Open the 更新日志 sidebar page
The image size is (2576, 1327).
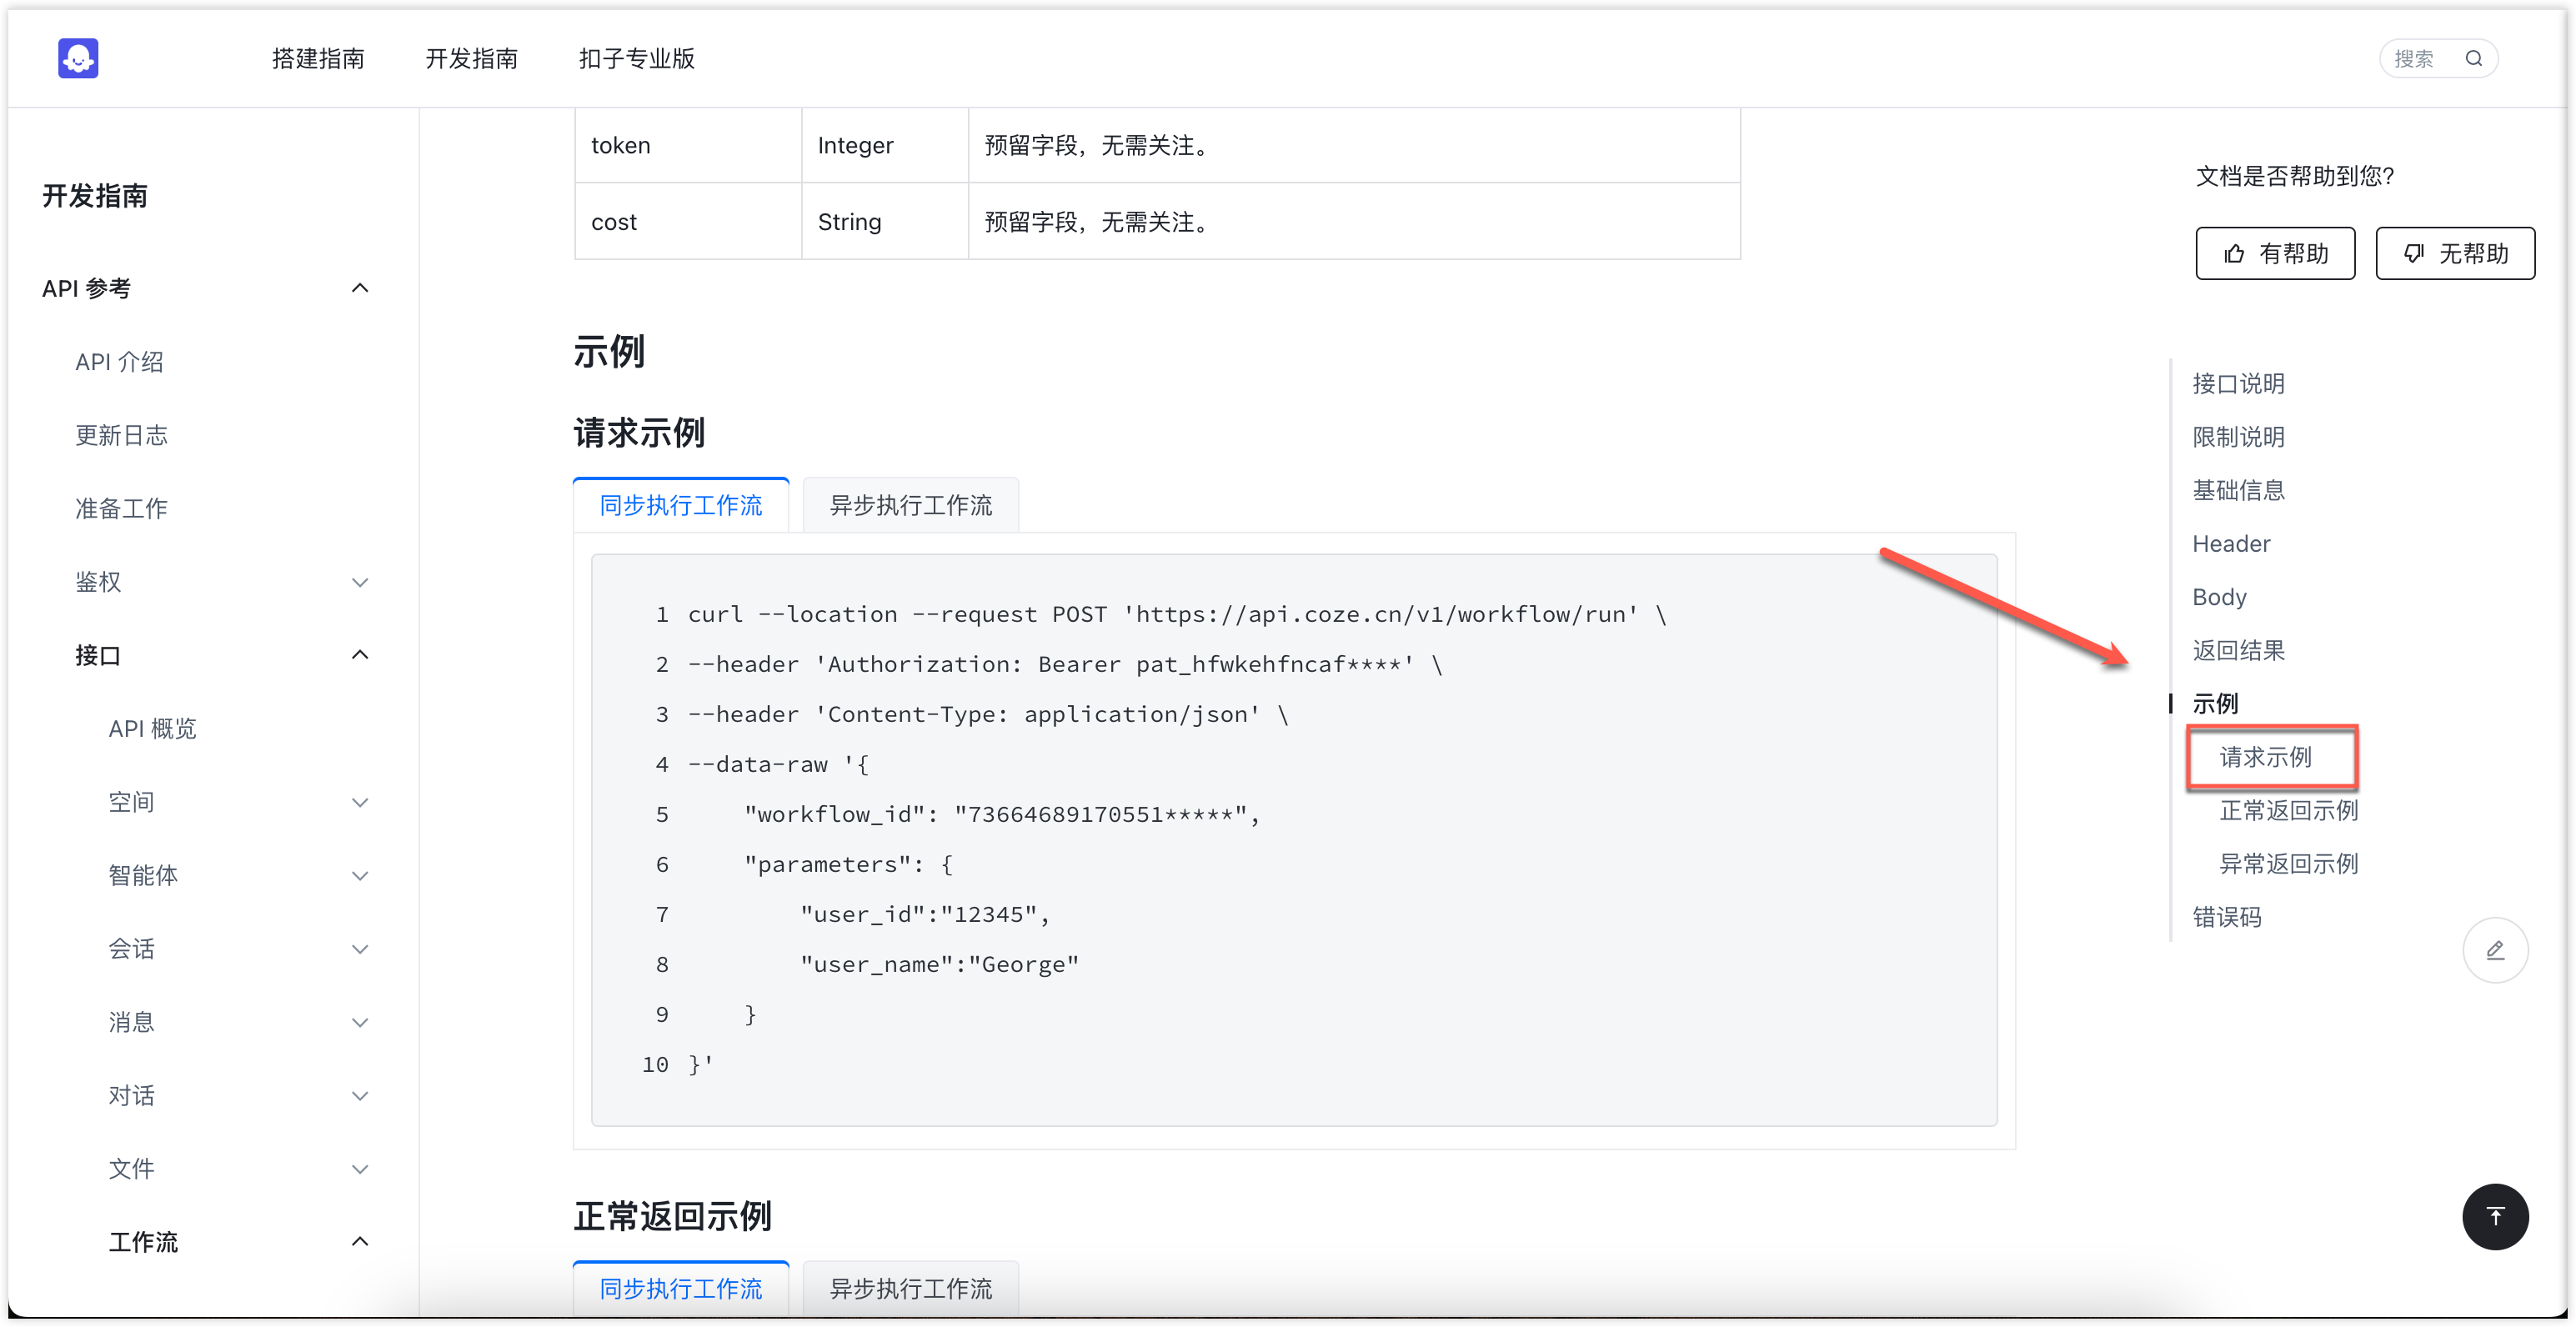click(x=121, y=436)
